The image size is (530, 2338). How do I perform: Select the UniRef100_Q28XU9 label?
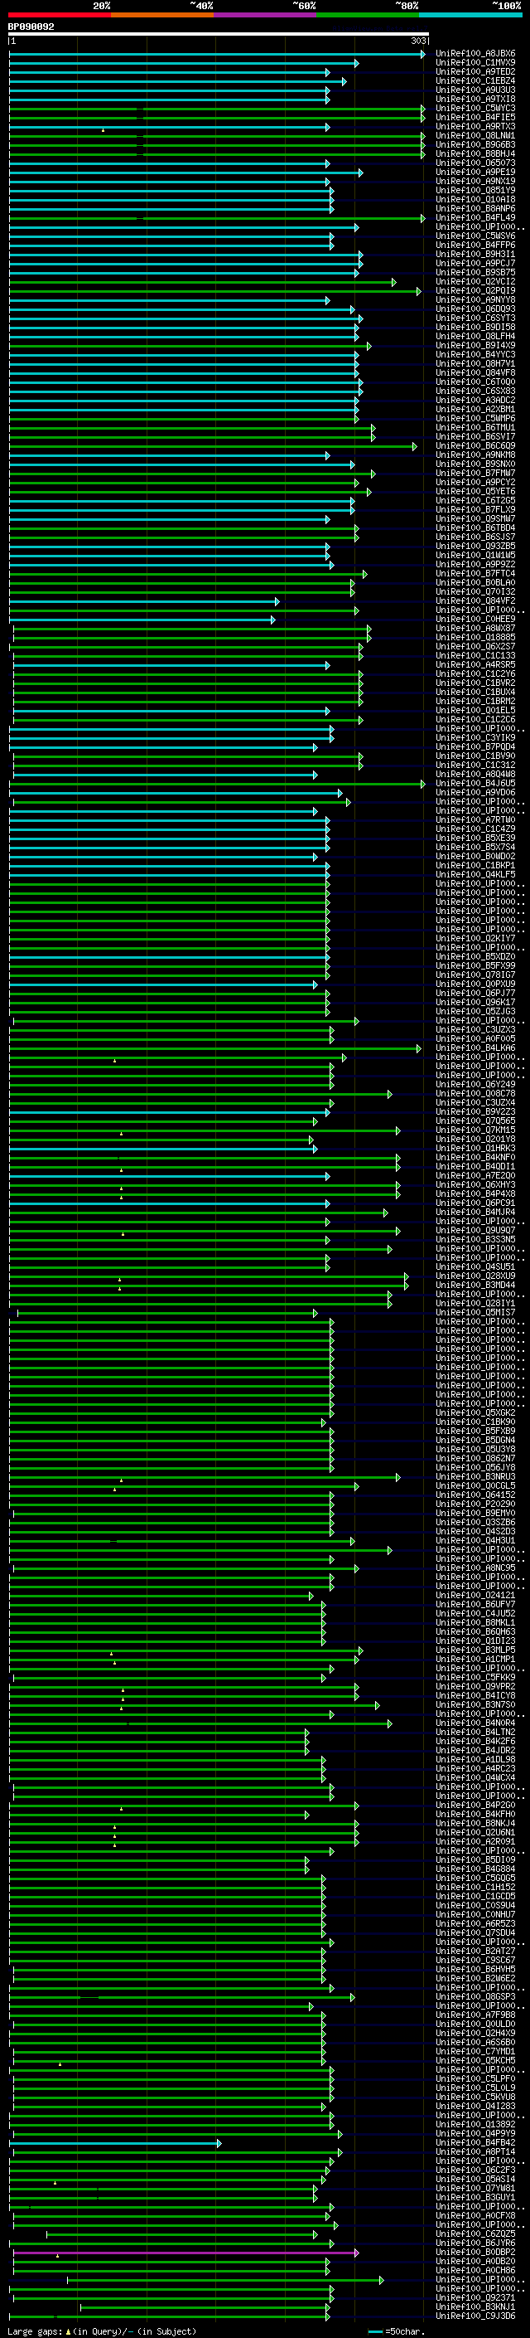(475, 1276)
